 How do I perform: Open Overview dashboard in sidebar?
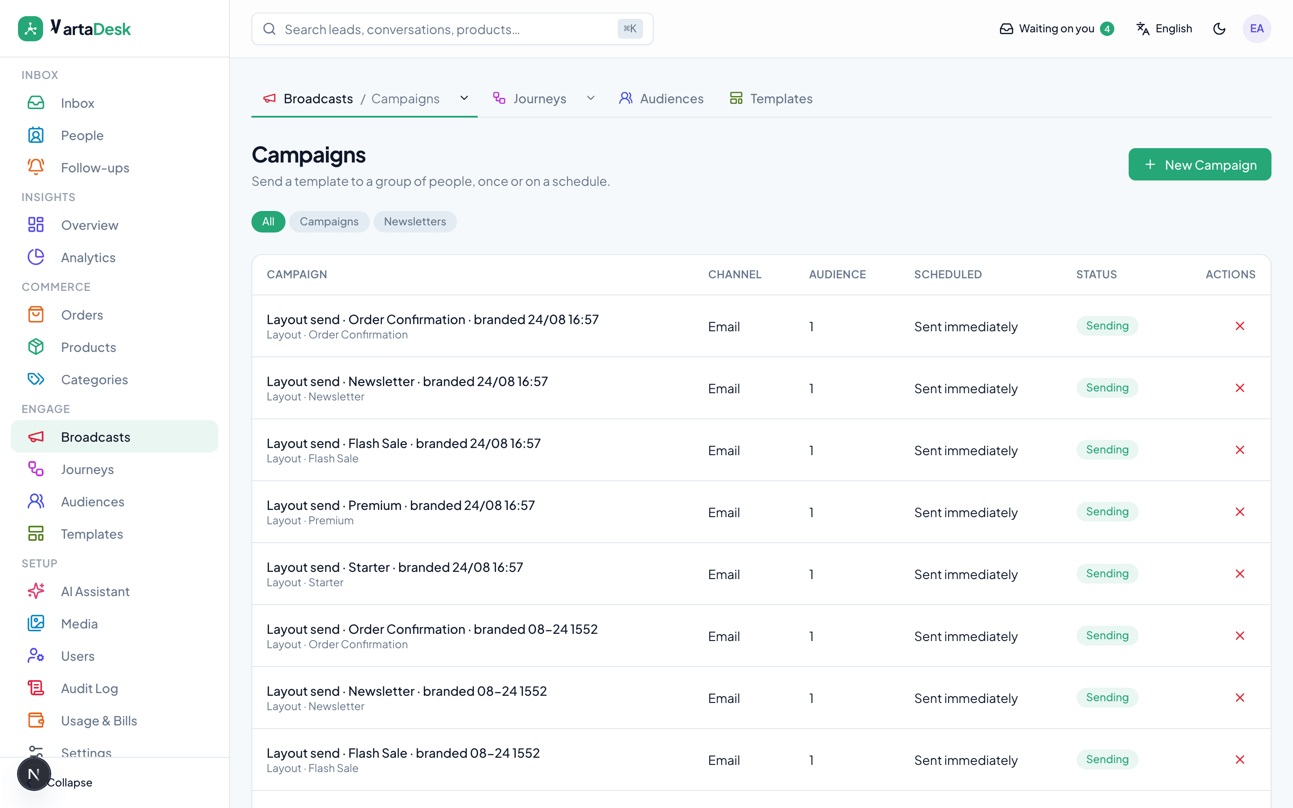(114, 225)
